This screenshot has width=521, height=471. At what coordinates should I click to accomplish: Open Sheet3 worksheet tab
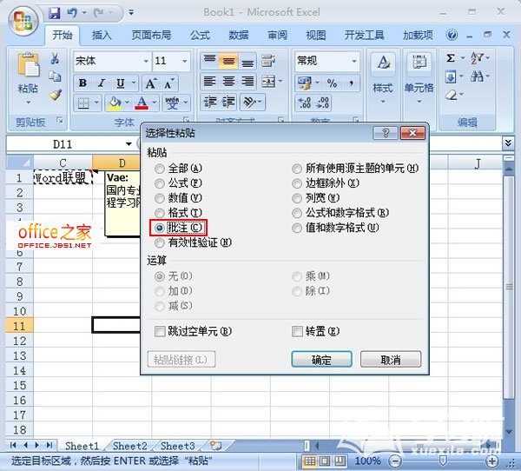click(178, 446)
